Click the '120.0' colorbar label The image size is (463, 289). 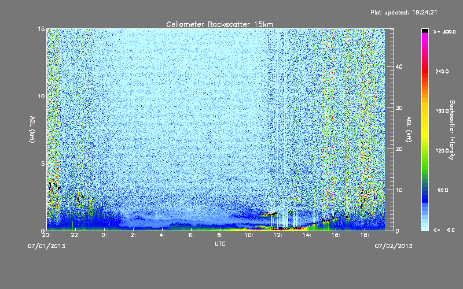(x=442, y=150)
